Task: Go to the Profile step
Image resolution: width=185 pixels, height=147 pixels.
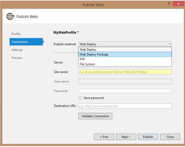Action: [16, 34]
